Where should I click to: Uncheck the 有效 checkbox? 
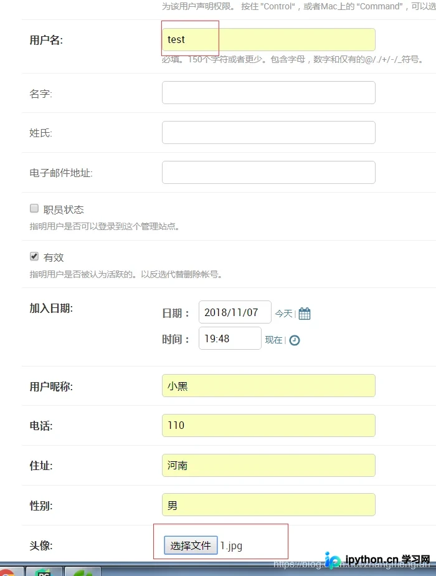coord(34,256)
